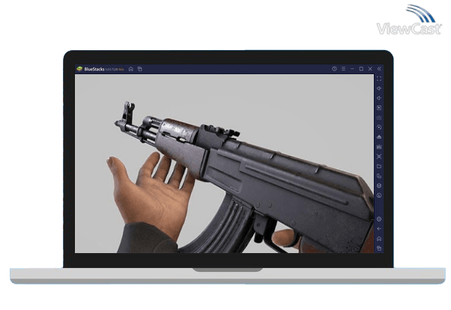Image resolution: width=451 pixels, height=310 pixels.
Task: Open the macro/save icon in sidebar
Action: (379, 147)
